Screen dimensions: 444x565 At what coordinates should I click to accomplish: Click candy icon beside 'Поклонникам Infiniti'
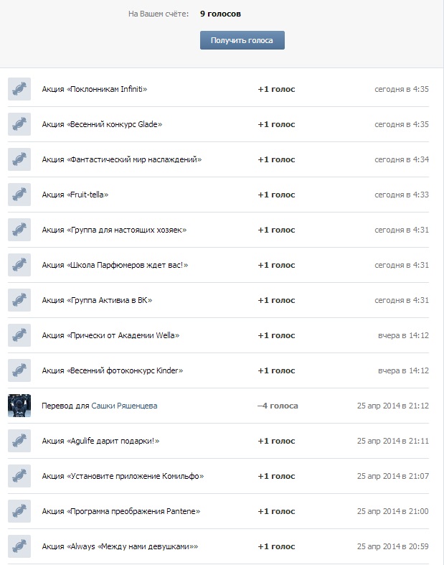tap(19, 89)
